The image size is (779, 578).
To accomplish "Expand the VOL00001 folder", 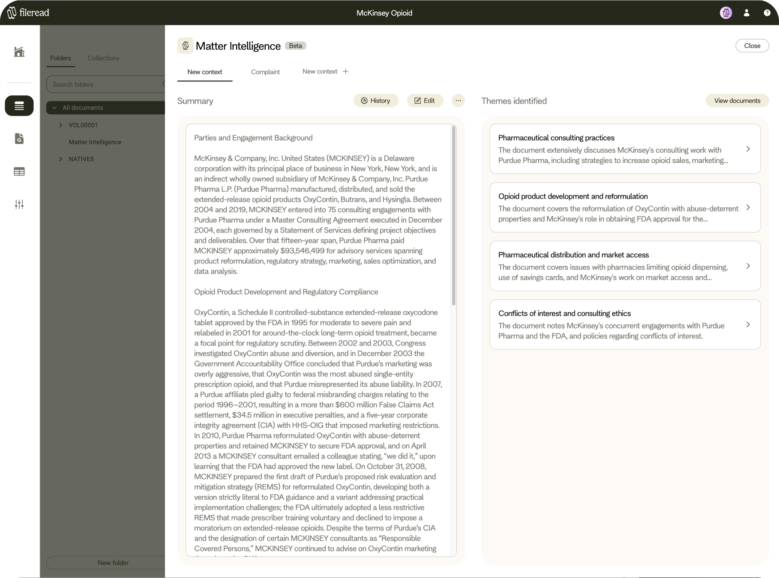I will 61,125.
